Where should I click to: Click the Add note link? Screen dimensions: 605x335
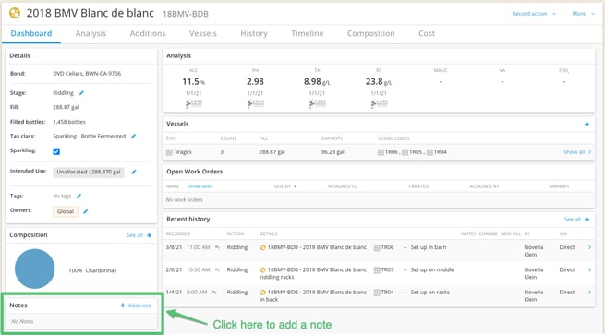(139, 305)
